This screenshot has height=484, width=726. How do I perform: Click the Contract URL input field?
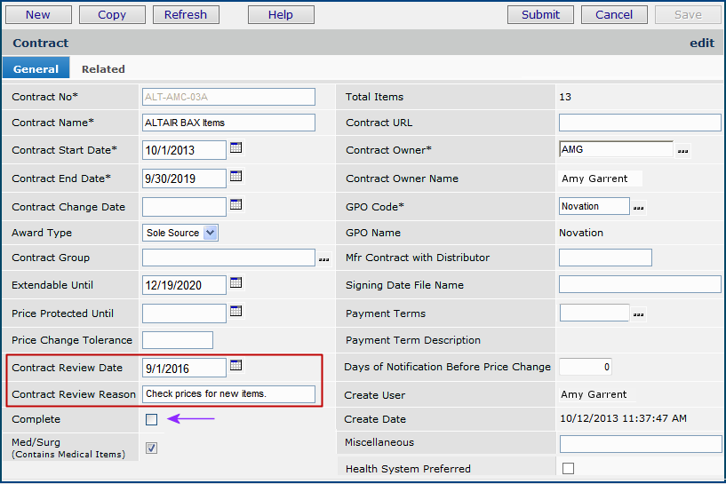click(x=639, y=123)
